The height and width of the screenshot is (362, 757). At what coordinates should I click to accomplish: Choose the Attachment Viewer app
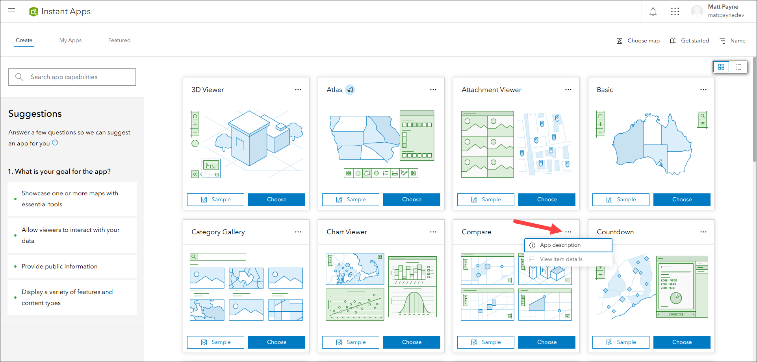(x=547, y=200)
